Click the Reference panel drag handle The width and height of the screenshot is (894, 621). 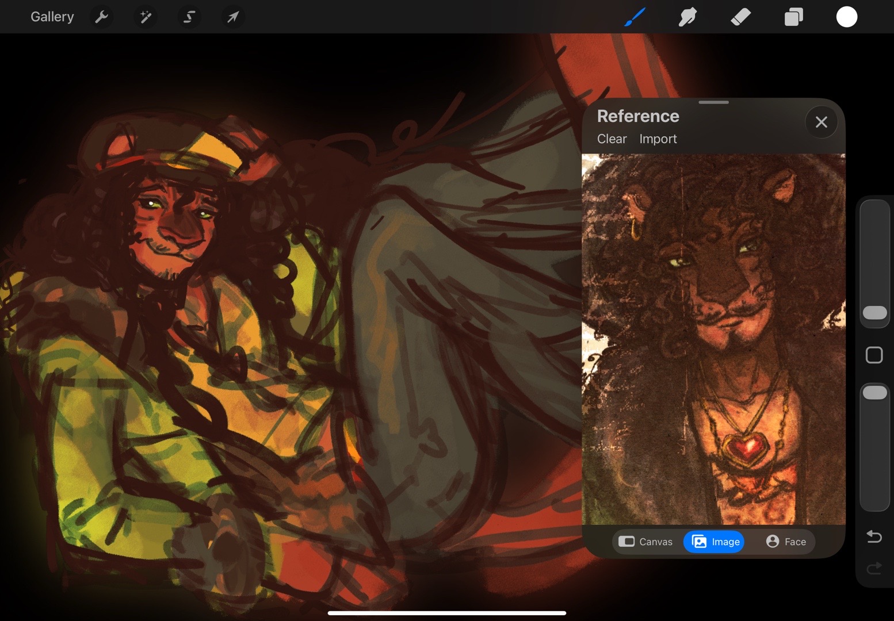pos(714,102)
